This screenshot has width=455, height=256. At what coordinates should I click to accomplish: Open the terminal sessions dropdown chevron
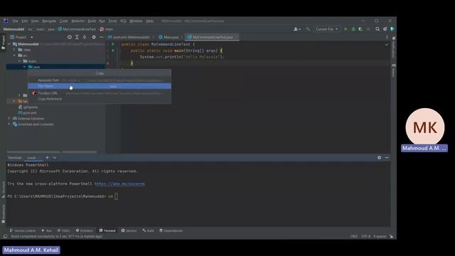coord(55,158)
